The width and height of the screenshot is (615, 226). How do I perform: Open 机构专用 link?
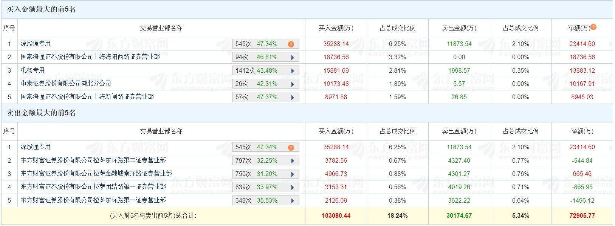click(33, 70)
